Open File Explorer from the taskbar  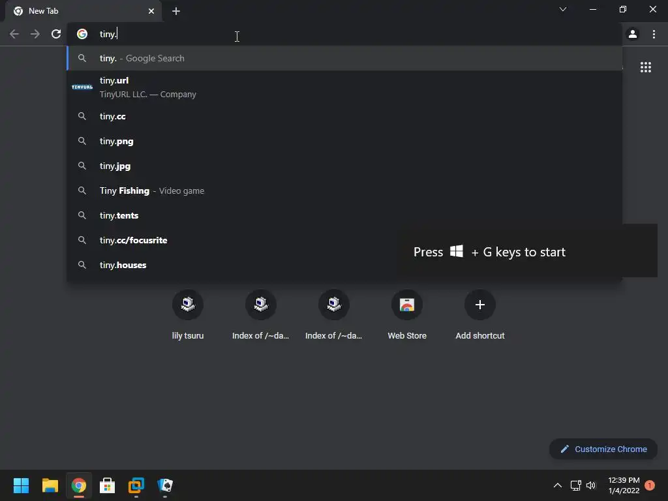click(50, 485)
